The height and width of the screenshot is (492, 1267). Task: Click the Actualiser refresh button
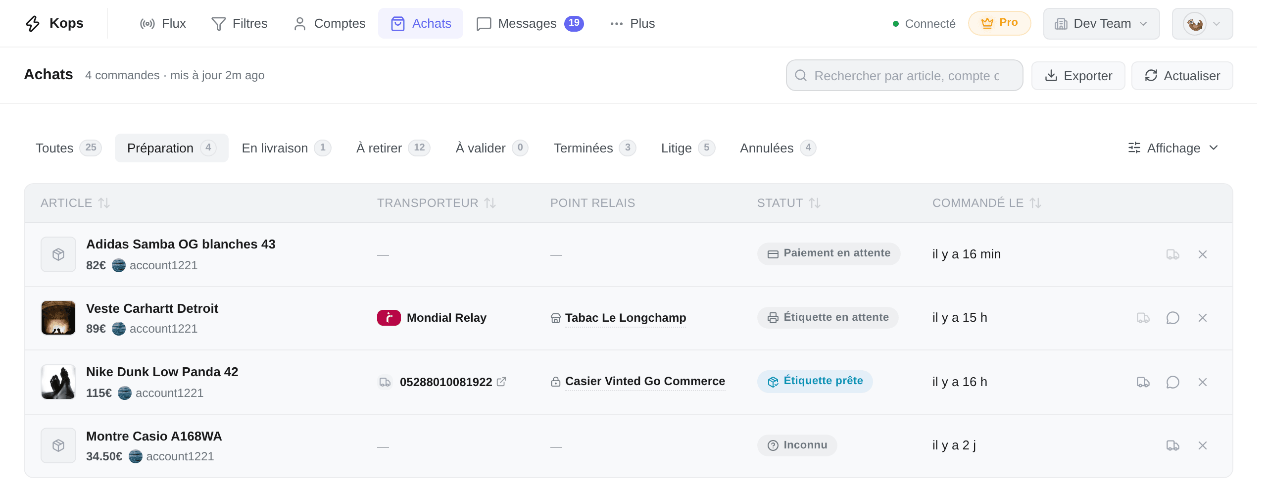pos(1182,75)
